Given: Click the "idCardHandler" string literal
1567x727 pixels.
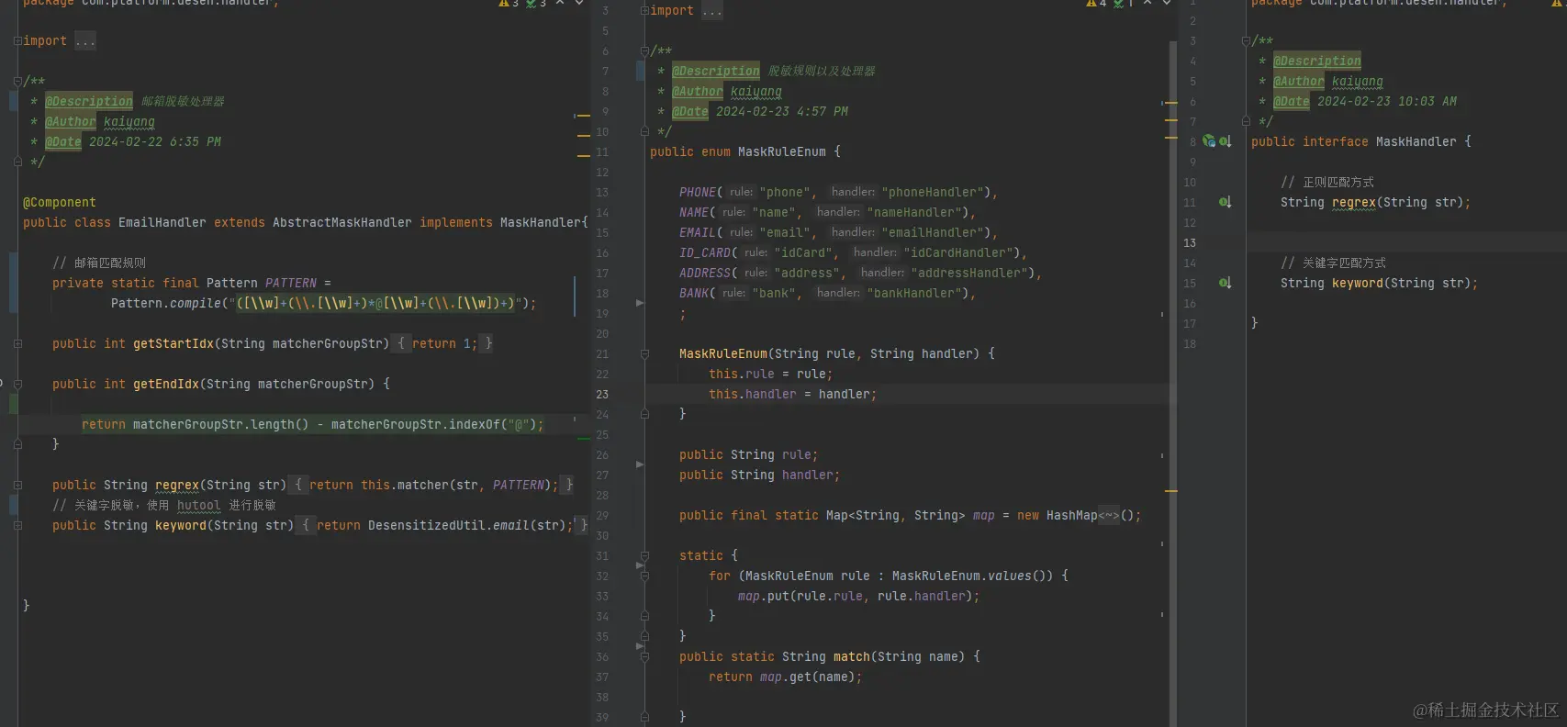Looking at the screenshot, I should point(958,252).
